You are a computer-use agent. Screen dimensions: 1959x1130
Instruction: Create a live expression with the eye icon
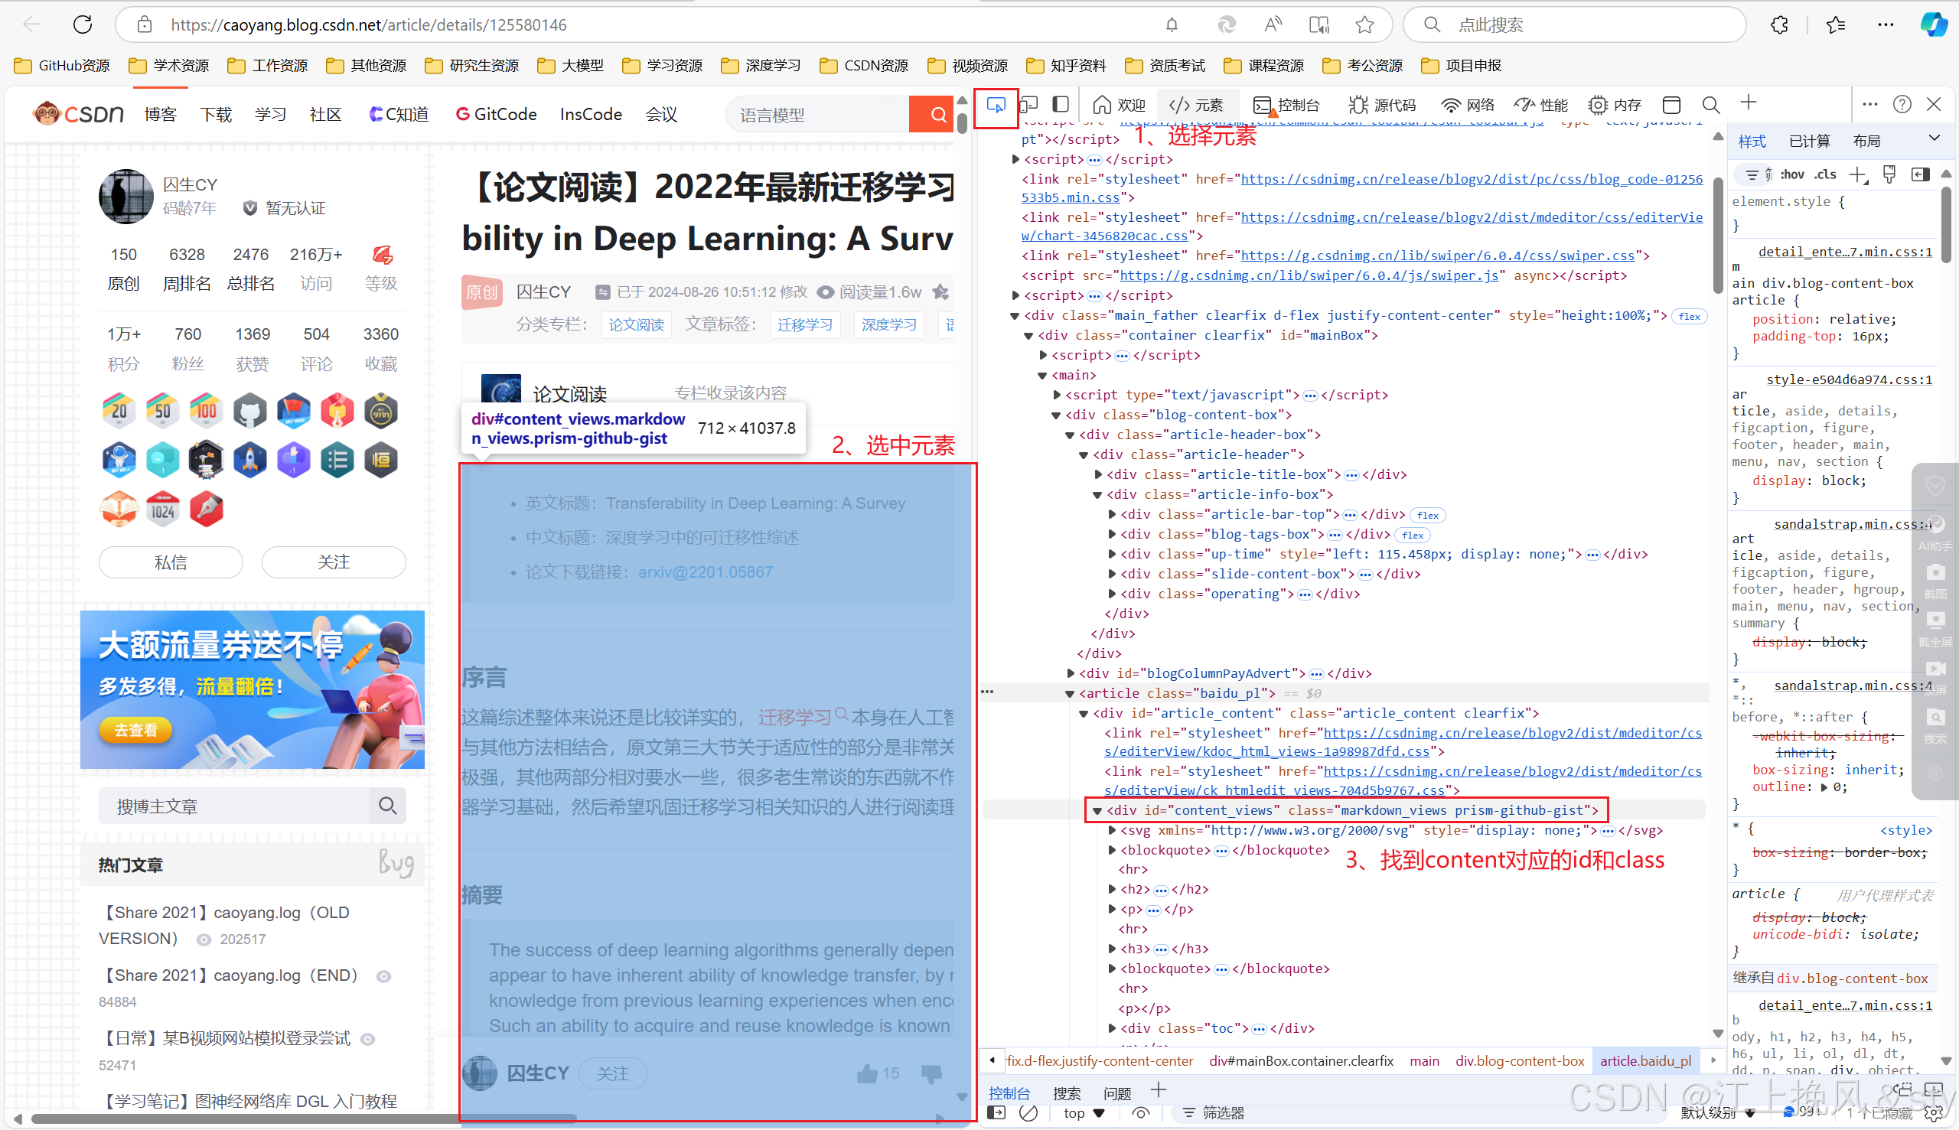(x=1141, y=1112)
